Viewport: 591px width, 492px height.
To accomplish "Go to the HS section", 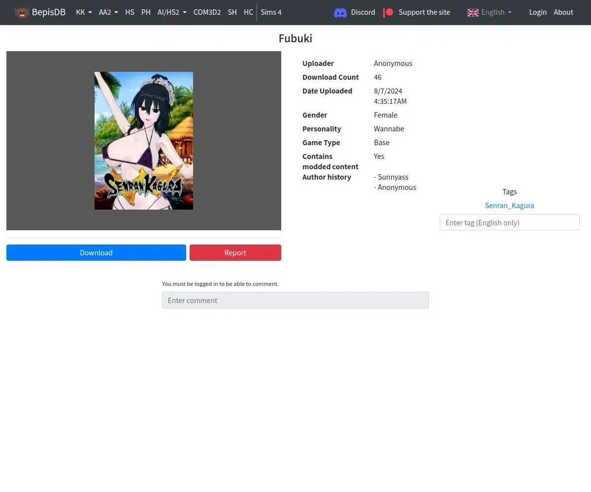I will [130, 12].
